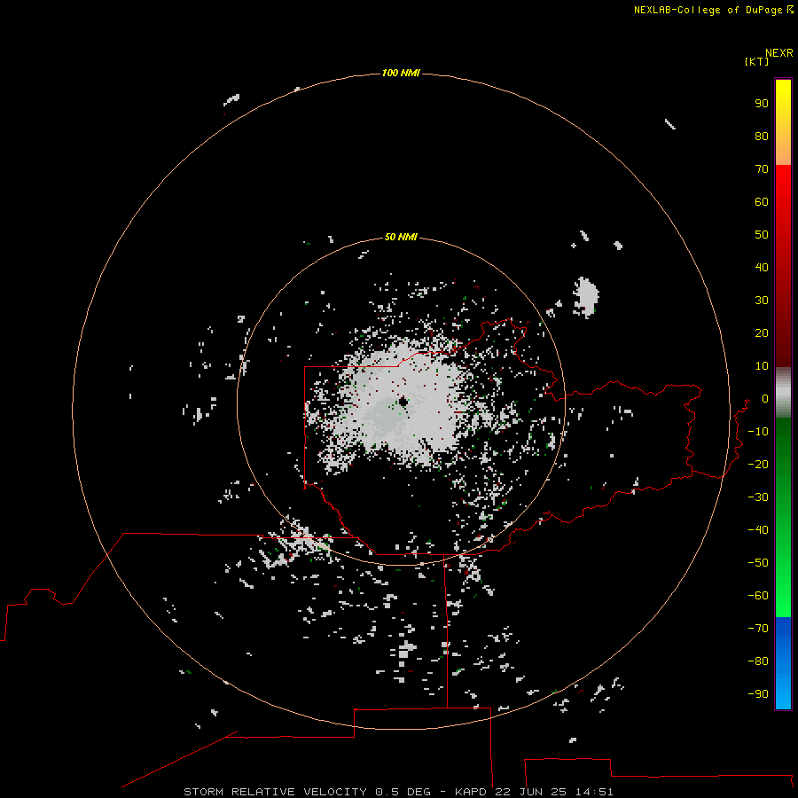This screenshot has height=798, width=798.
Task: Click the -70 value on the velocity scale
Action: point(758,628)
